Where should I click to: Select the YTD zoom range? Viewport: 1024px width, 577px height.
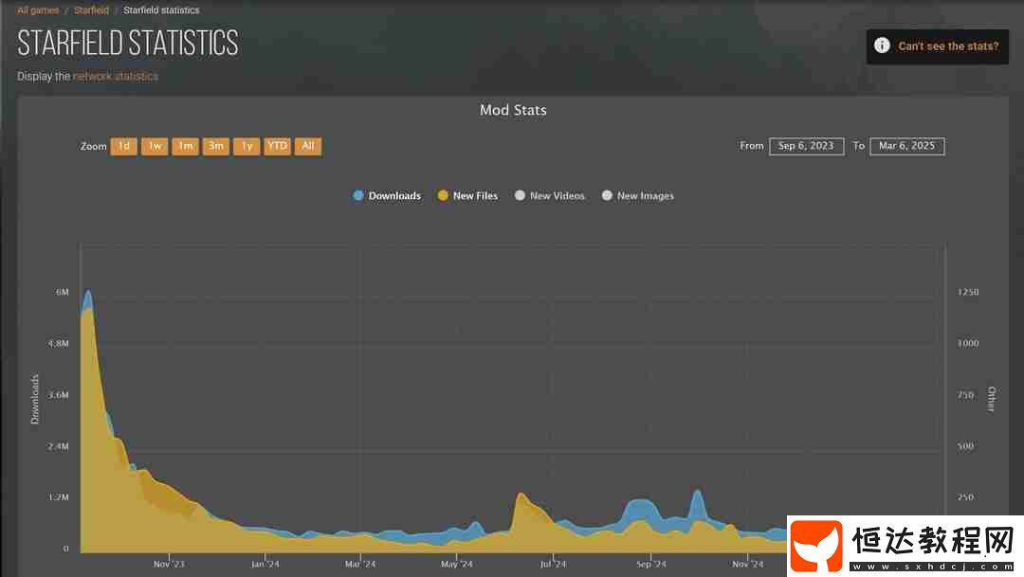pyautogui.click(x=278, y=146)
